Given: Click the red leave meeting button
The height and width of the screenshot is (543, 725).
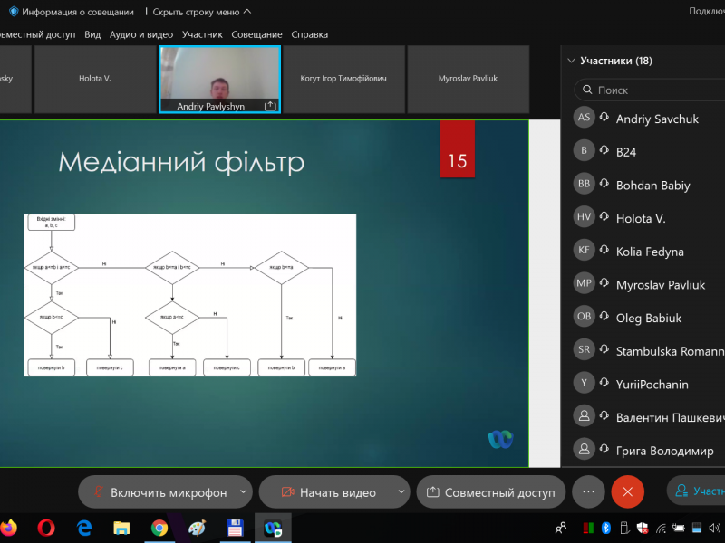Looking at the screenshot, I should click(x=627, y=492).
